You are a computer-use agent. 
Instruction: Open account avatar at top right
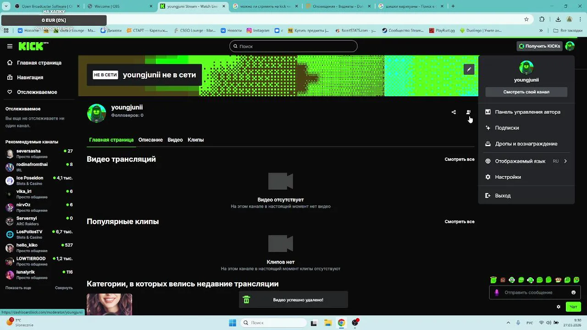tap(570, 46)
